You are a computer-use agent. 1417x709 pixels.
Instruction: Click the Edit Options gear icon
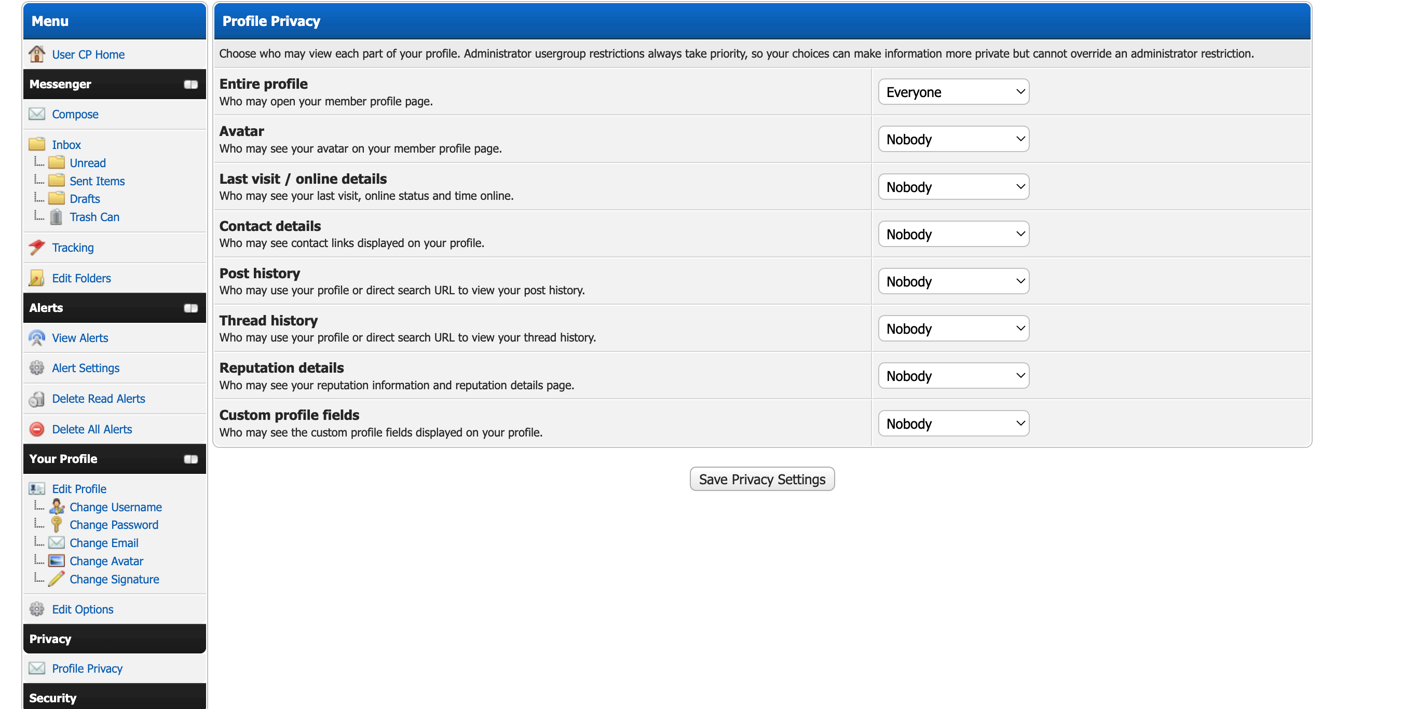tap(37, 609)
